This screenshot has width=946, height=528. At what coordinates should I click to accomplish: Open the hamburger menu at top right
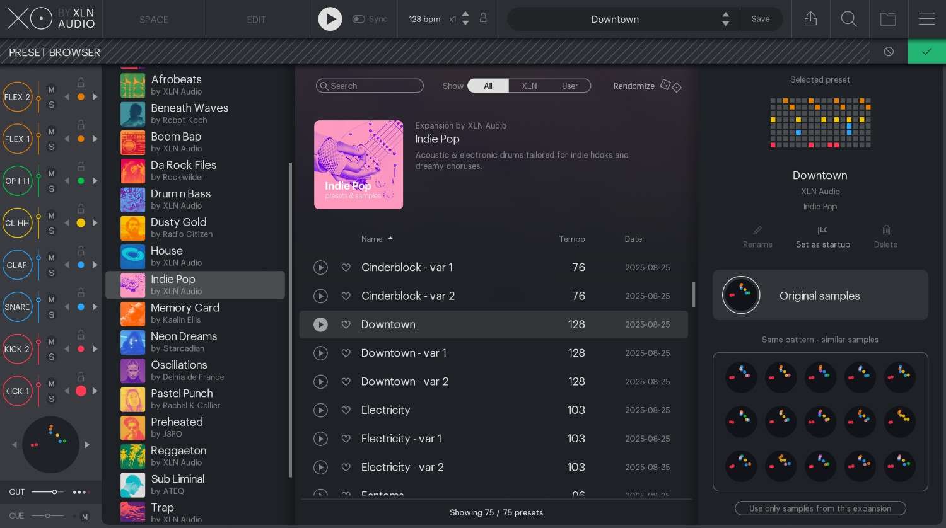[x=926, y=19]
